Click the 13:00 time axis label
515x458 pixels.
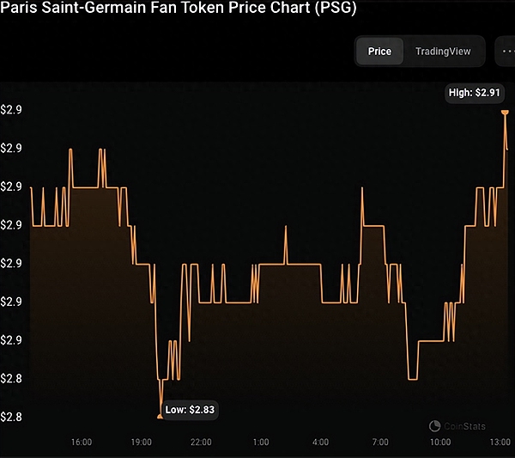click(499, 442)
